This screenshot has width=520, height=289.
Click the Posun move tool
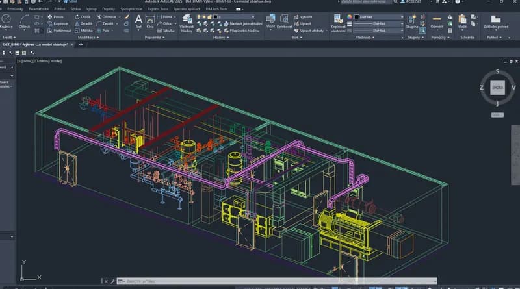click(55, 17)
